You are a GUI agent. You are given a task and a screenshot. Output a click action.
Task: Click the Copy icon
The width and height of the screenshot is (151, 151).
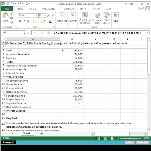12,18
